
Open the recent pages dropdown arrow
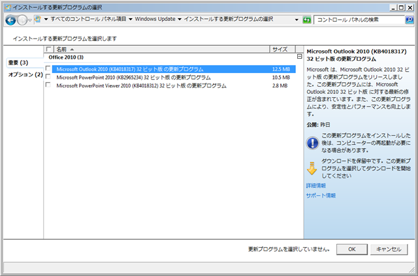click(30, 20)
